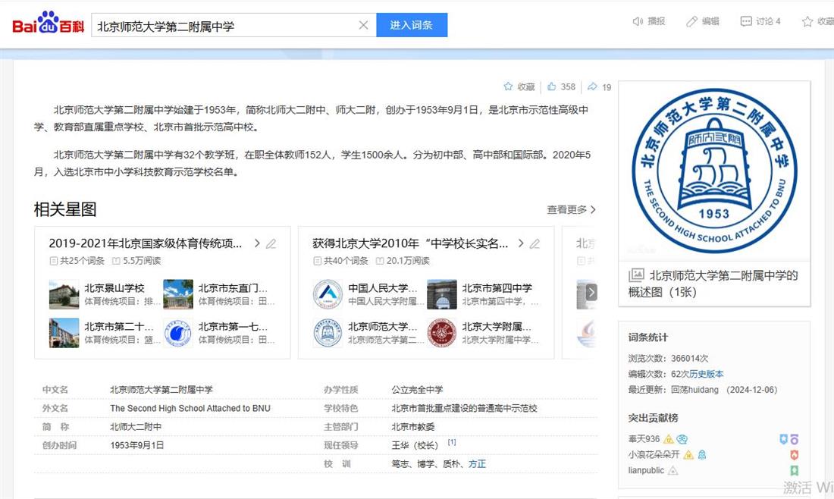Viewport: 834px width, 499px height.
Task: Click 5.5万阅读 book icon
Action: click(x=116, y=261)
